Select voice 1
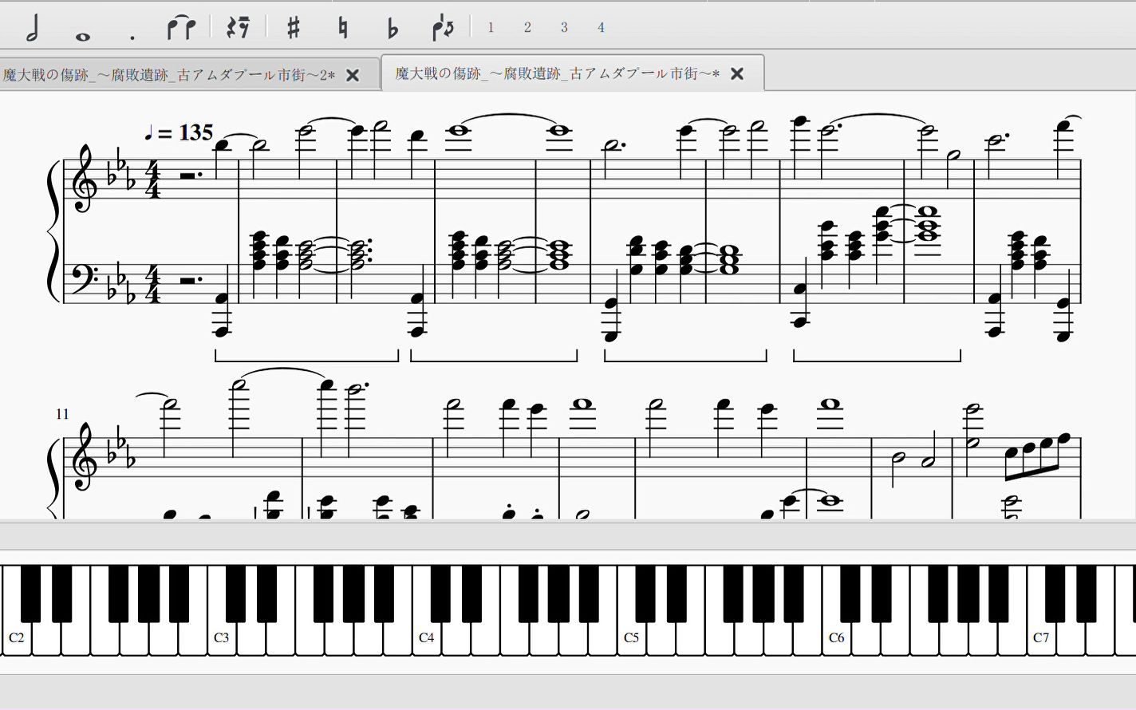 click(x=491, y=28)
